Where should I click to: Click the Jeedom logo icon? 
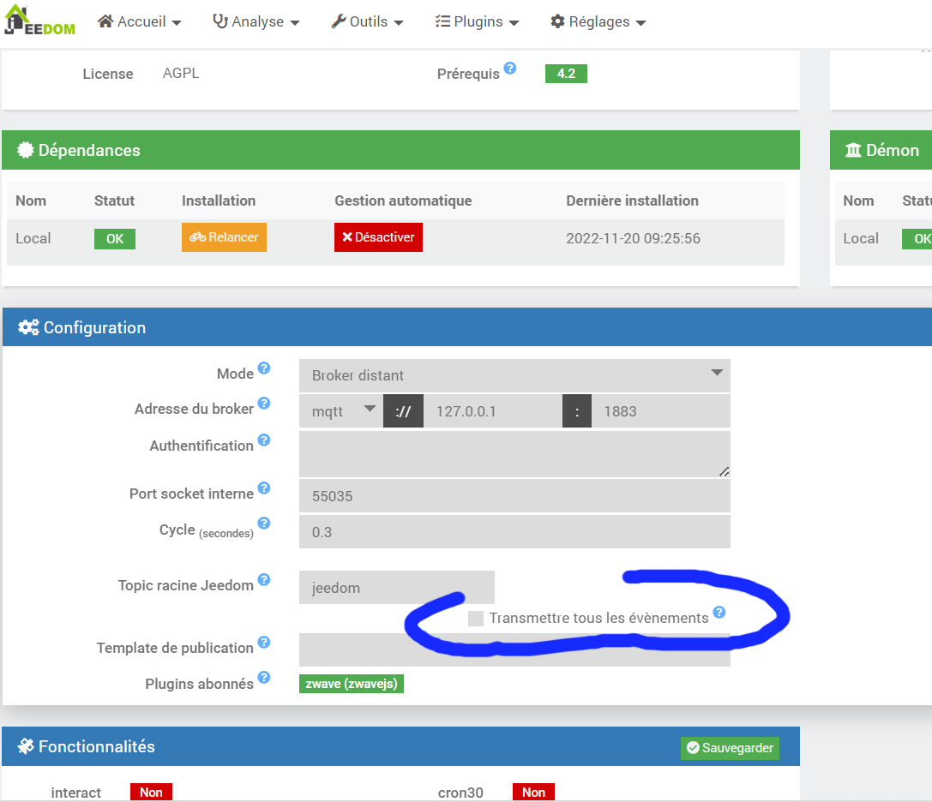(x=39, y=21)
